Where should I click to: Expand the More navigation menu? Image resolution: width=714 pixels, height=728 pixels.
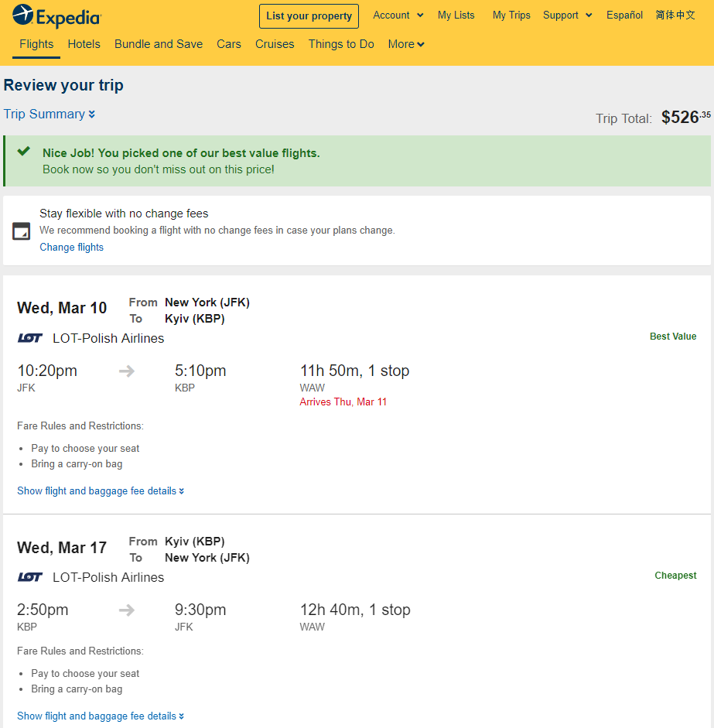click(406, 44)
